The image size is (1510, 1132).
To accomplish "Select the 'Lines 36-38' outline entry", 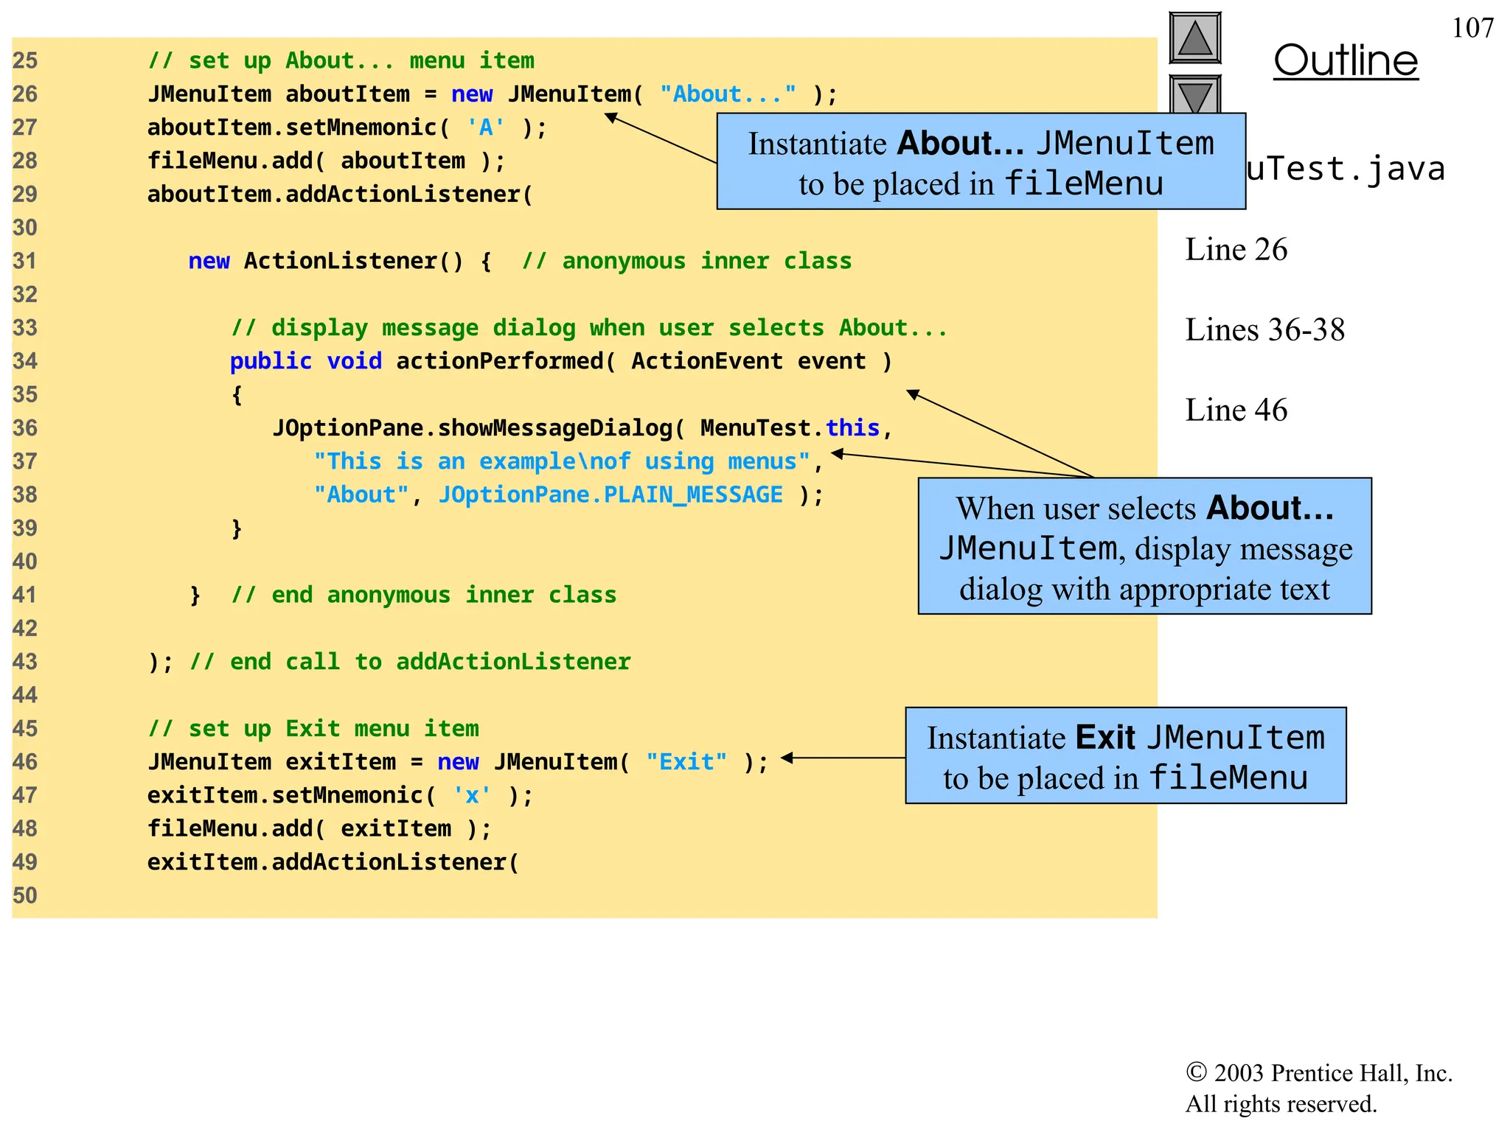I will coord(1264,330).
